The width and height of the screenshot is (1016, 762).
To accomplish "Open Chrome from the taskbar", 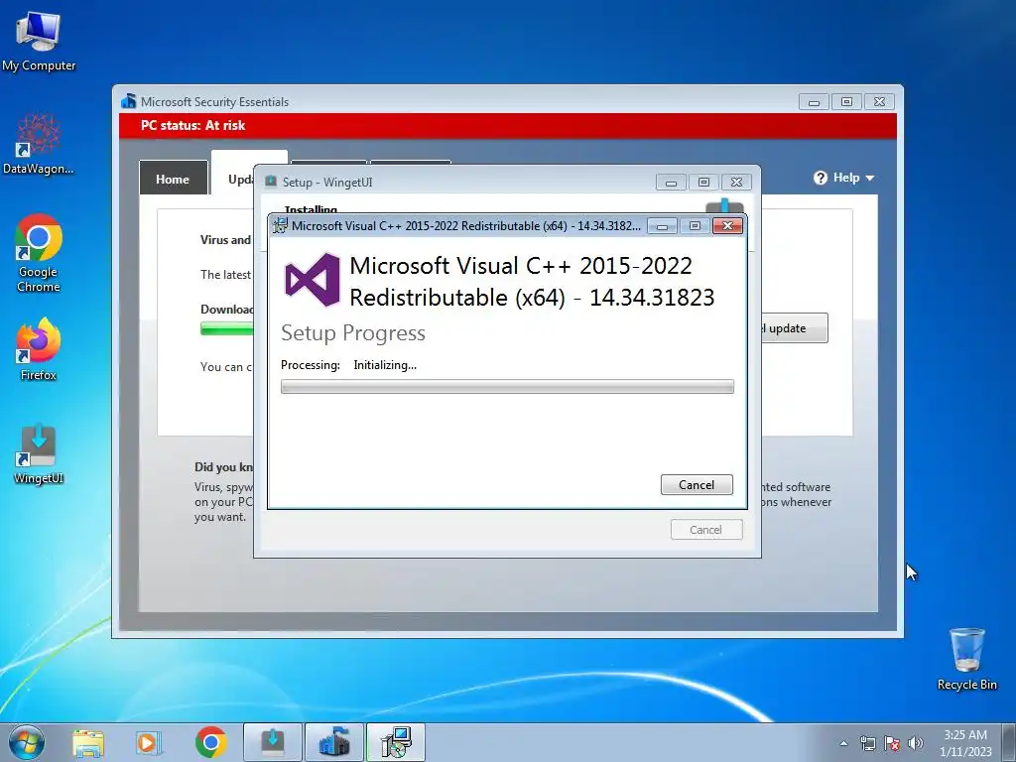I will coord(210,742).
